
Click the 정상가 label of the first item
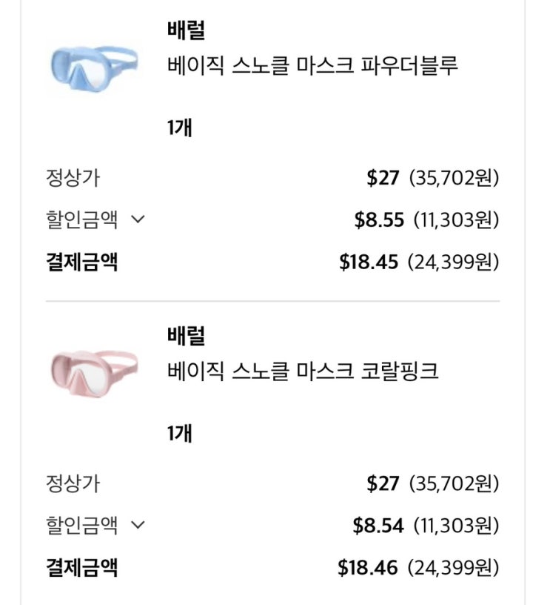point(72,178)
